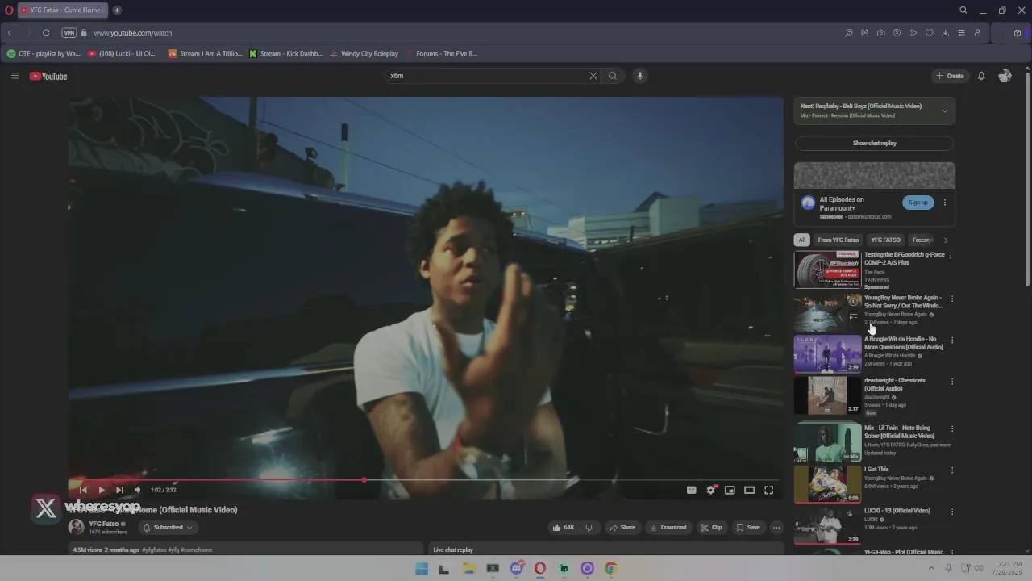The height and width of the screenshot is (581, 1032).
Task: Take snapshot with camera icon in address bar
Action: tap(880, 33)
